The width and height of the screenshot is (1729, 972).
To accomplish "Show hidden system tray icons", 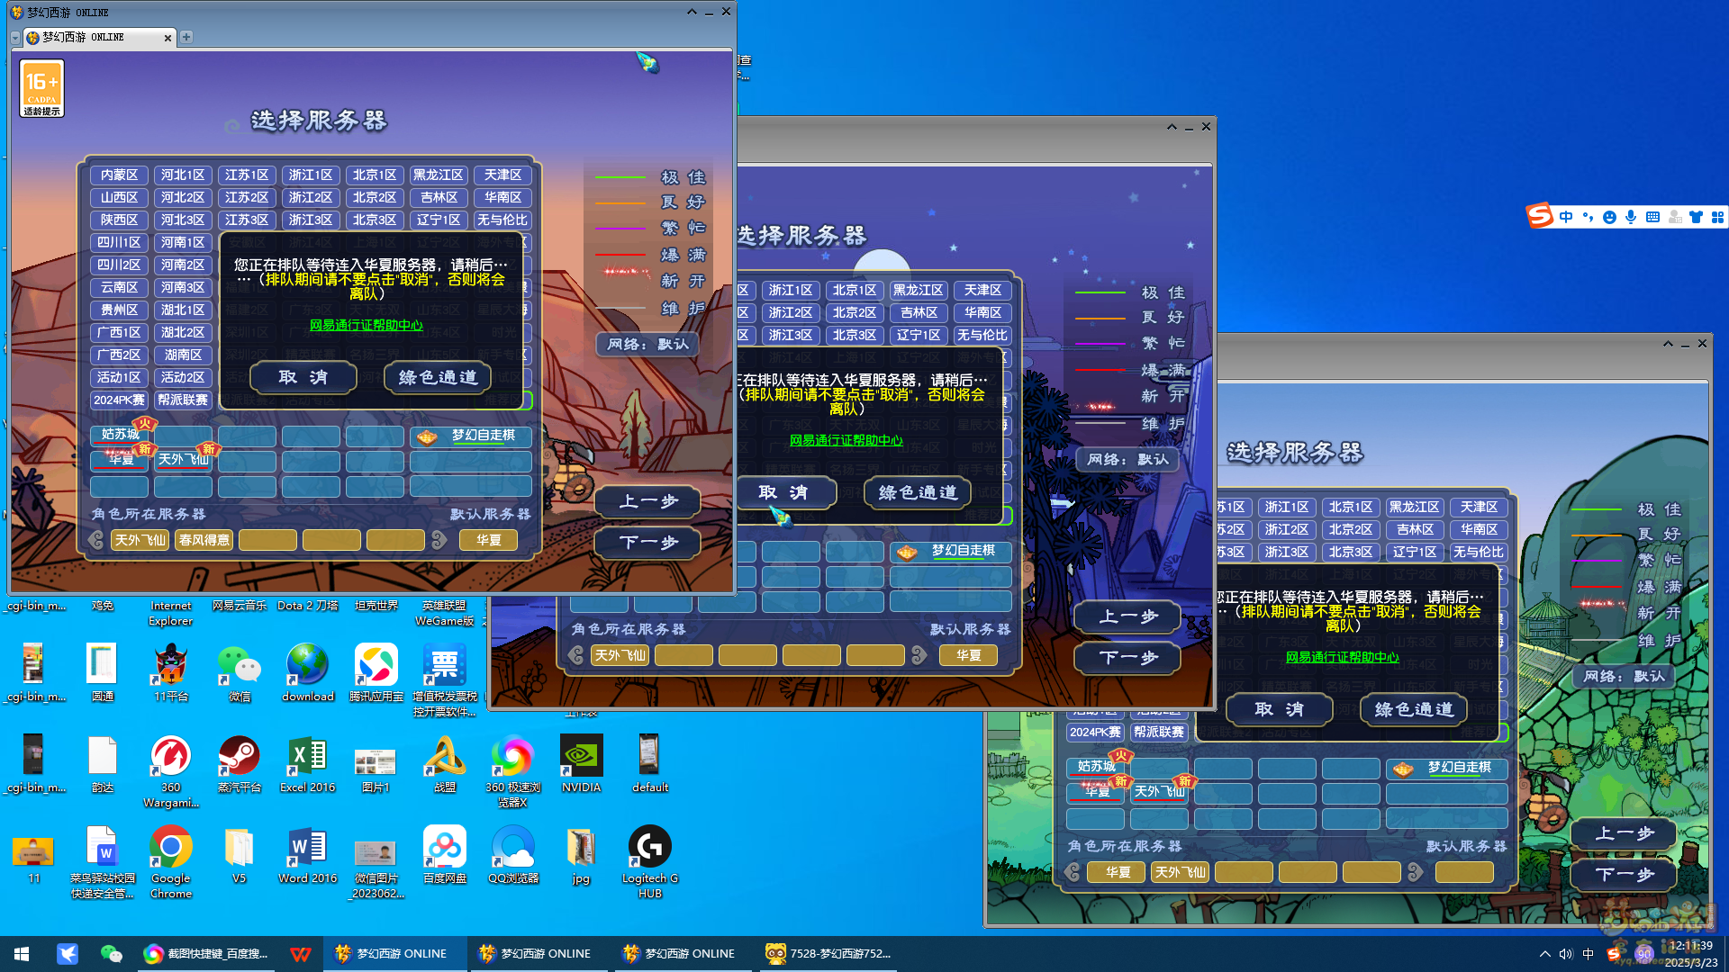I will (1544, 954).
